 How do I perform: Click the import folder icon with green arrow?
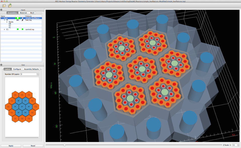tap(10, 6)
